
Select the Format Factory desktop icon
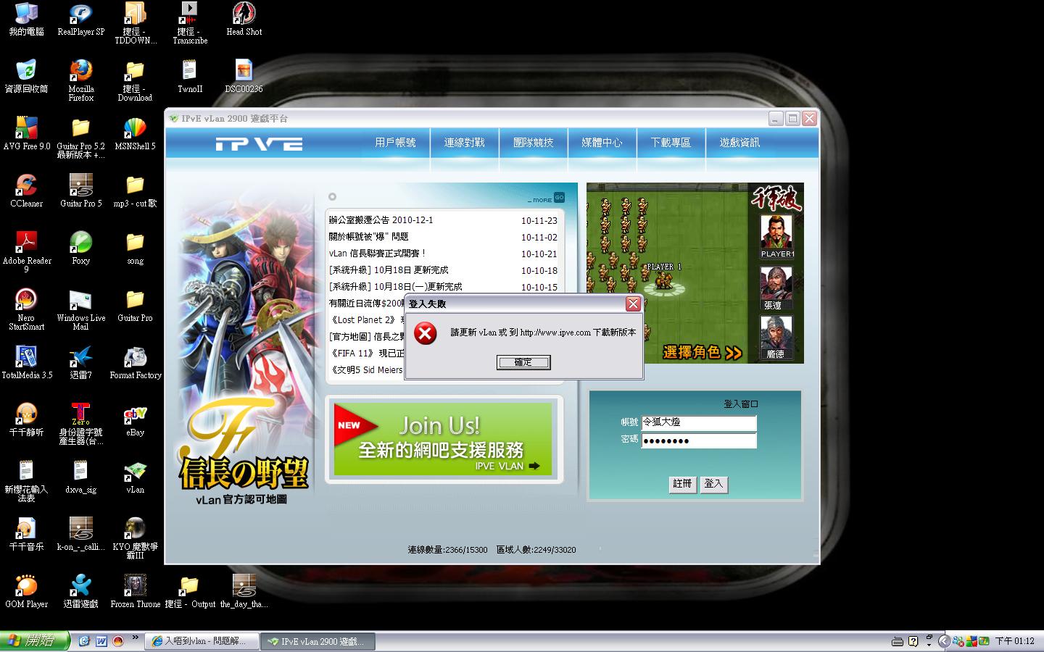135,363
